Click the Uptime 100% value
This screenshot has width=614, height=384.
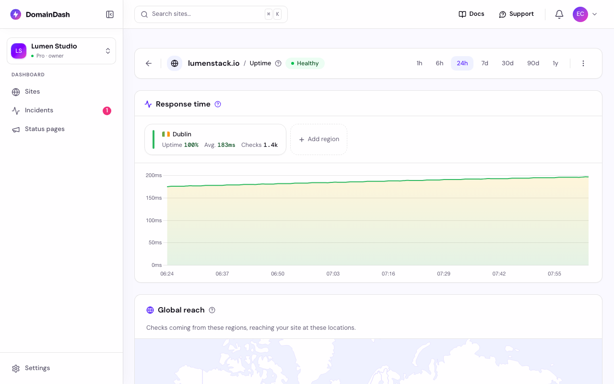tap(191, 145)
